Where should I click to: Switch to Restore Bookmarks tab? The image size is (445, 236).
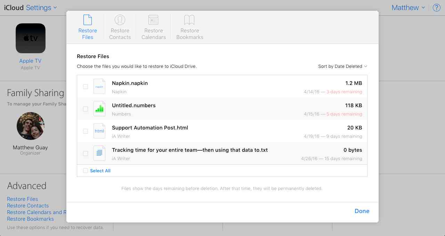pos(189,27)
